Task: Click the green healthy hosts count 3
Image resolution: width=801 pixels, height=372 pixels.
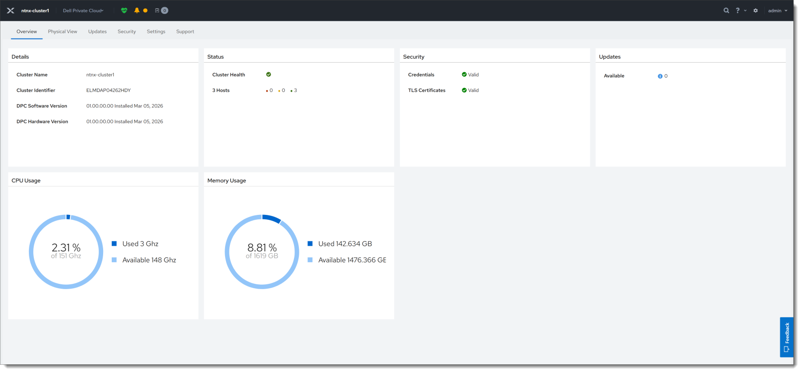Action: point(294,91)
